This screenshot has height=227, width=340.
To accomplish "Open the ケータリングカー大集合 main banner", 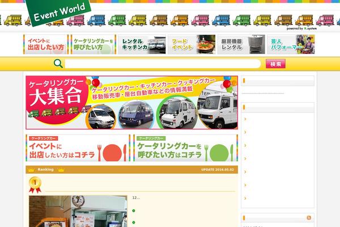I will (131, 103).
